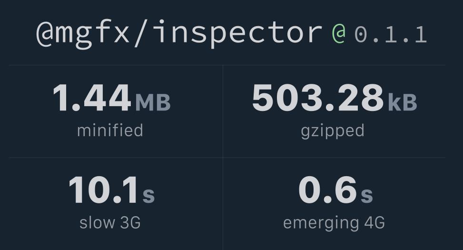
Task: Click the @mgfx/inspector package name
Action: pos(179,33)
